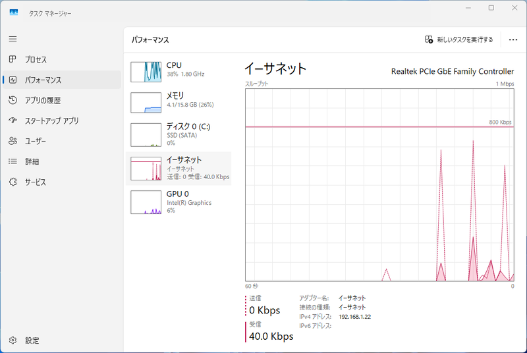Image resolution: width=527 pixels, height=353 pixels.
Task: Click the IPv6 アドレス label
Action: tap(316, 326)
